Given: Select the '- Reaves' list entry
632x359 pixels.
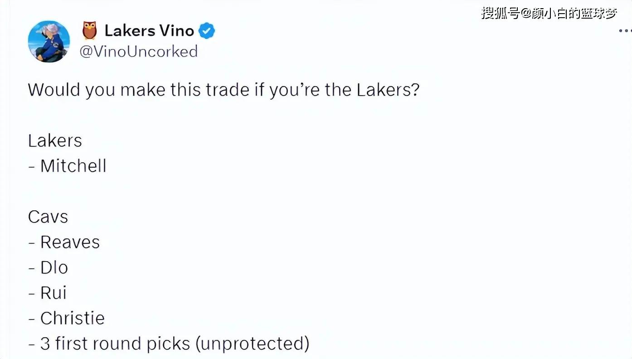Looking at the screenshot, I should pyautogui.click(x=64, y=242).
